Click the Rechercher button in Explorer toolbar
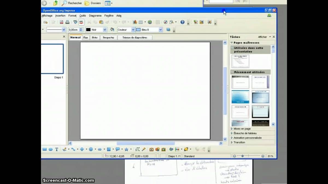 72,3
